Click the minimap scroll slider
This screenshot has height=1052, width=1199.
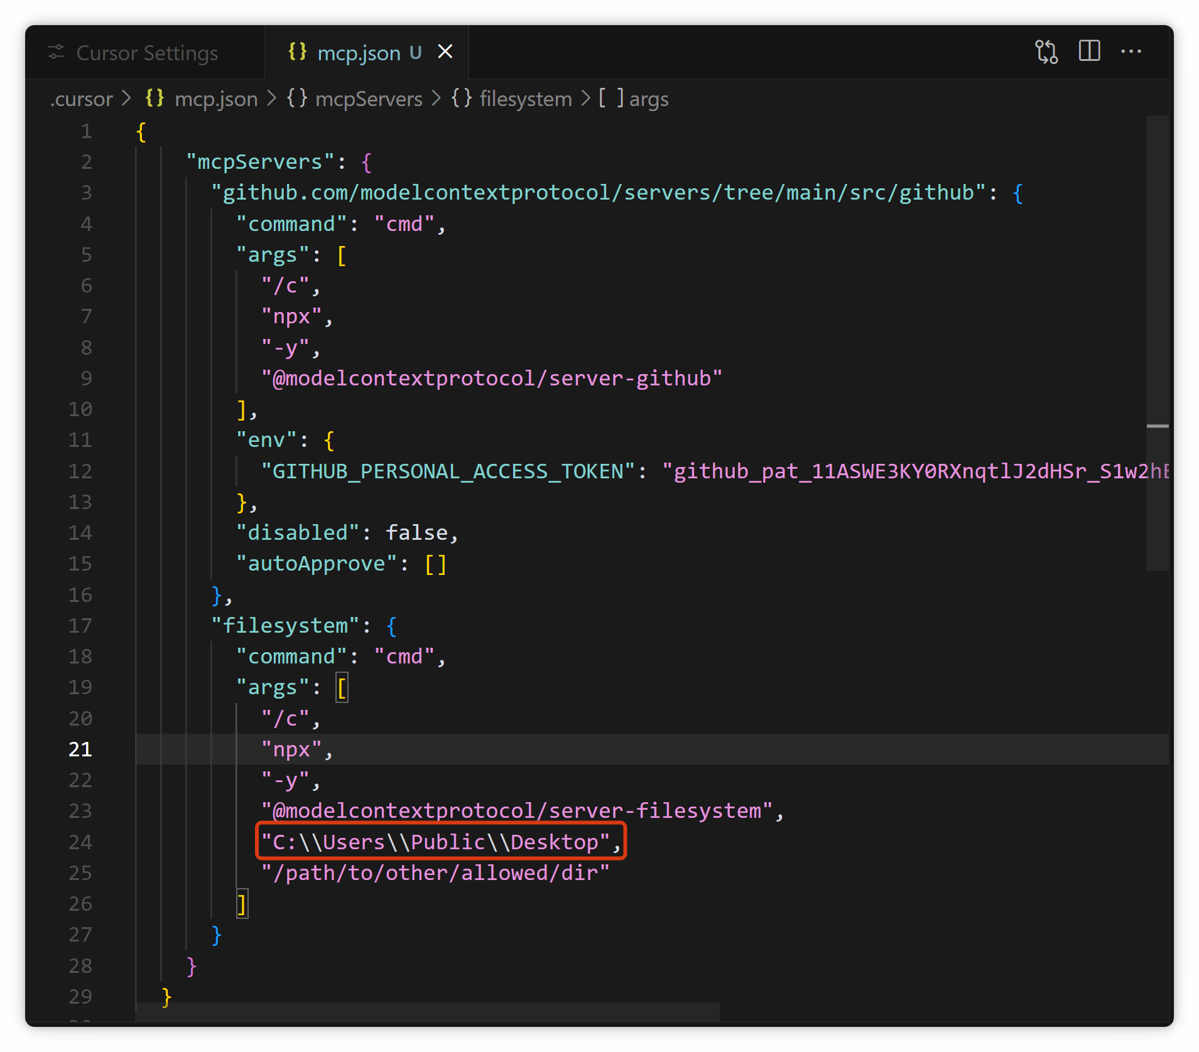(1157, 343)
